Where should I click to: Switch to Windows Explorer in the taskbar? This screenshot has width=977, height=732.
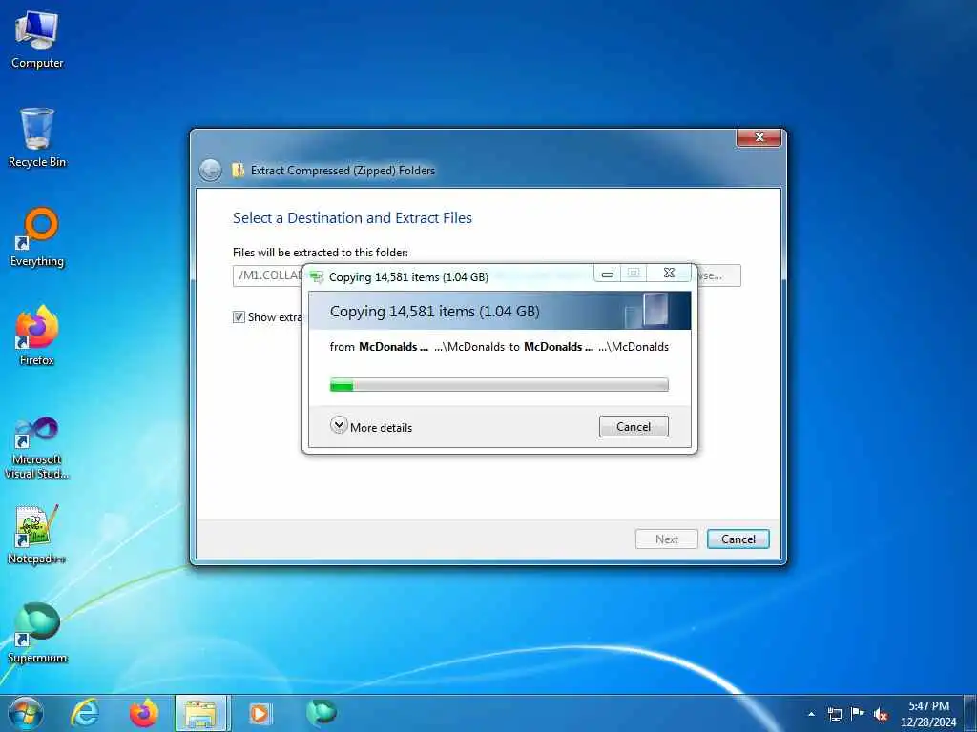point(202,713)
